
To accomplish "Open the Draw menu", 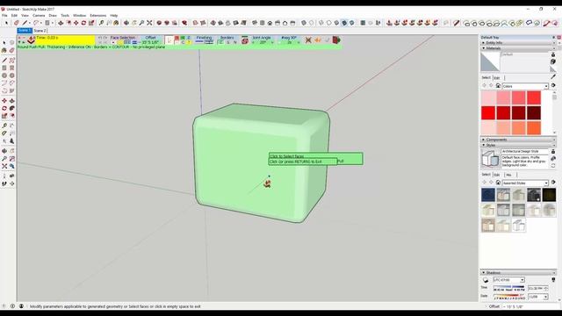I will tap(53, 16).
